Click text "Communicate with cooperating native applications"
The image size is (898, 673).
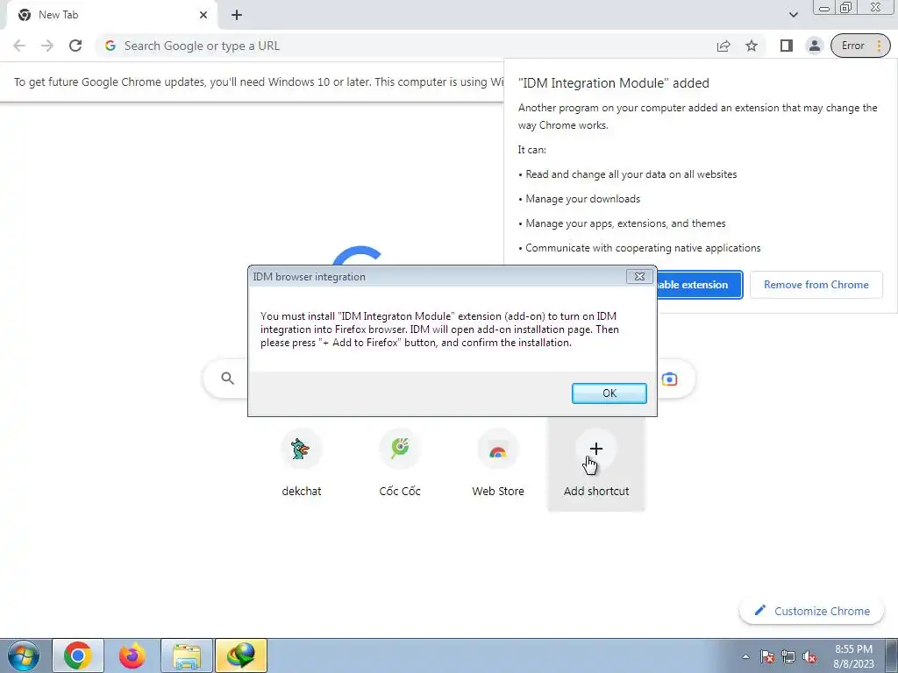coord(643,248)
